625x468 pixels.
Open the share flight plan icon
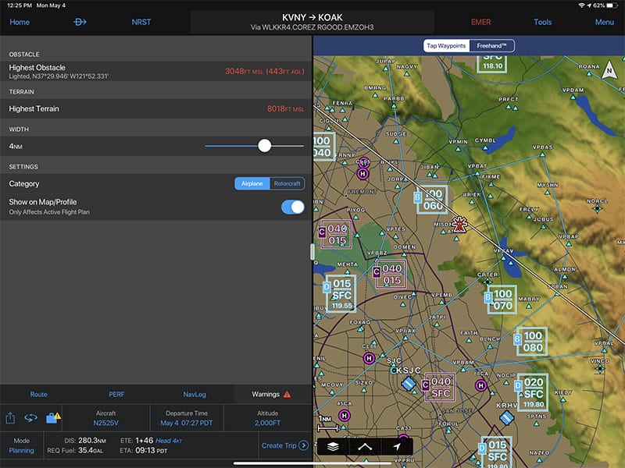10,418
